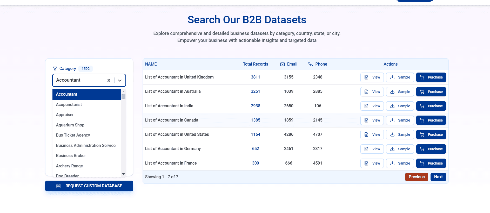
Task: Pick Business Broker category option
Action: point(71,155)
